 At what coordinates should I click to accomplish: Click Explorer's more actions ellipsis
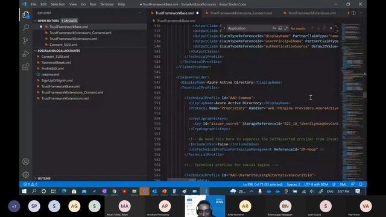coord(141,13)
